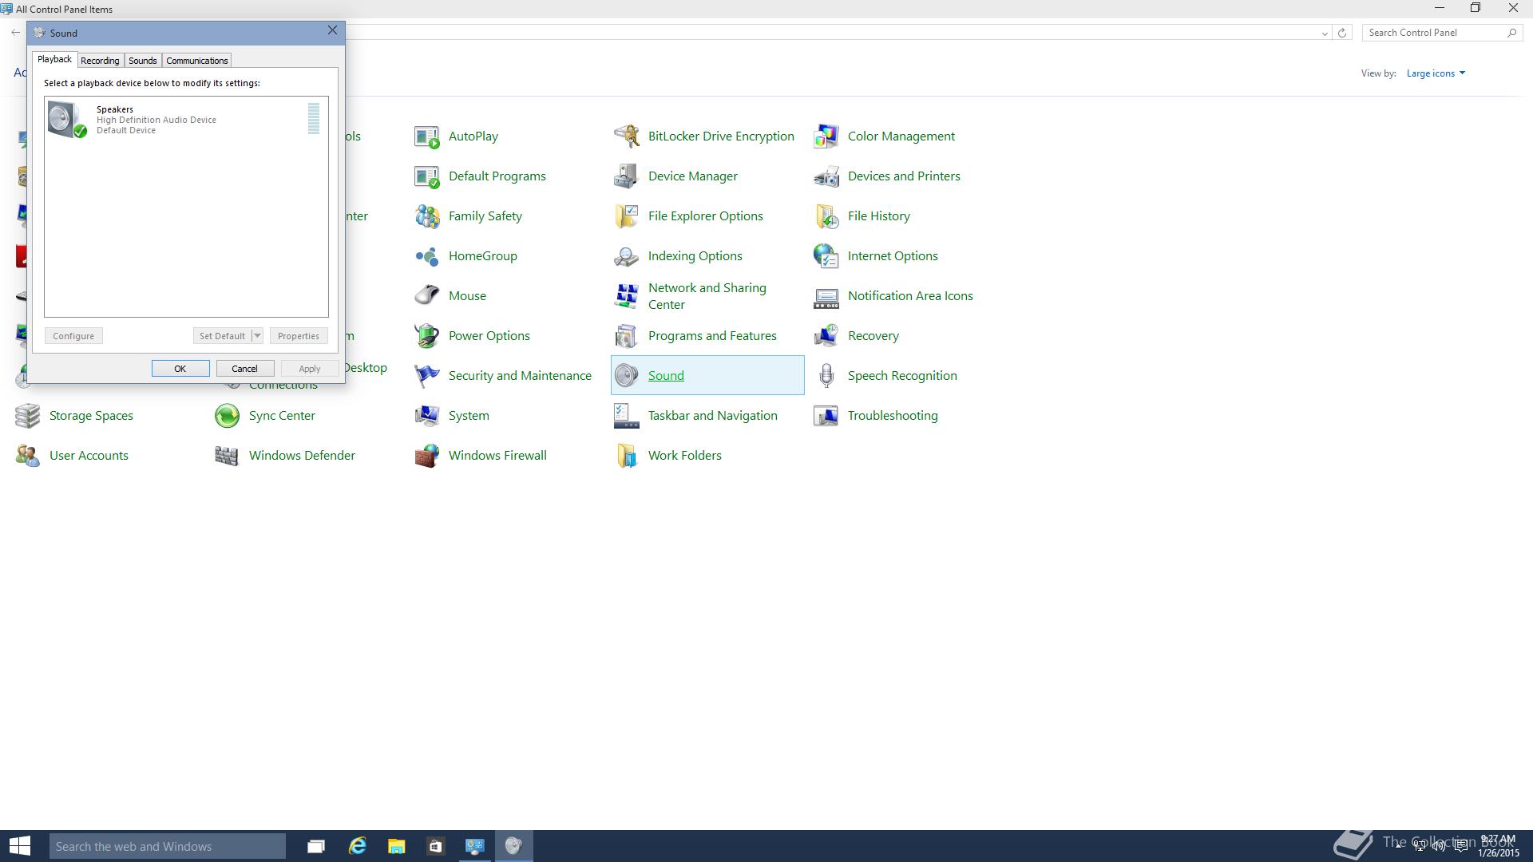The image size is (1533, 862).
Task: Go back in Control Panel window
Action: click(15, 33)
